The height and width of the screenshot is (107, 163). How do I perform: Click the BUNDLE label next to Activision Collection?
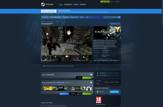click(x=68, y=83)
